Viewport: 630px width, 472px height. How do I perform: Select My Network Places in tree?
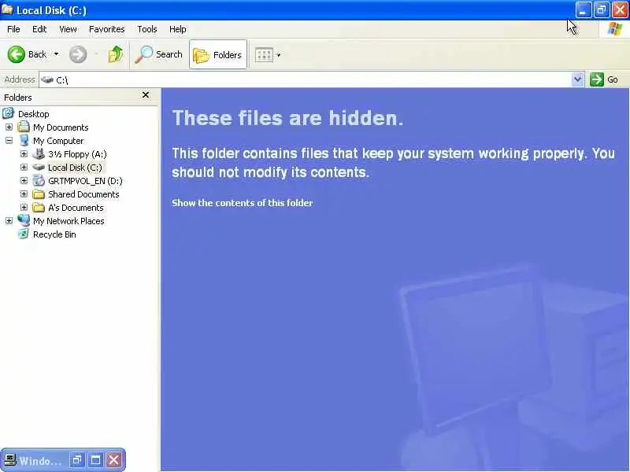69,221
